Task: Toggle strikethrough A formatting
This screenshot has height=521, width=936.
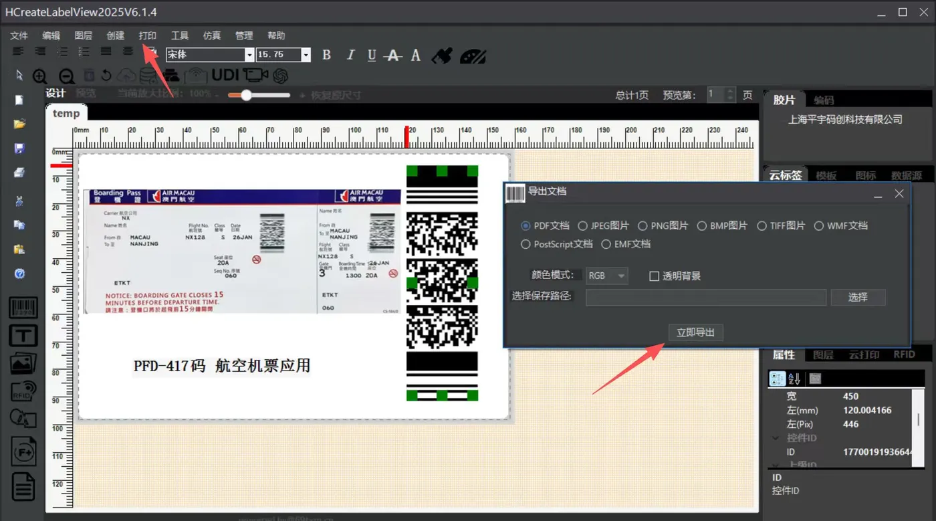Action: pos(394,56)
